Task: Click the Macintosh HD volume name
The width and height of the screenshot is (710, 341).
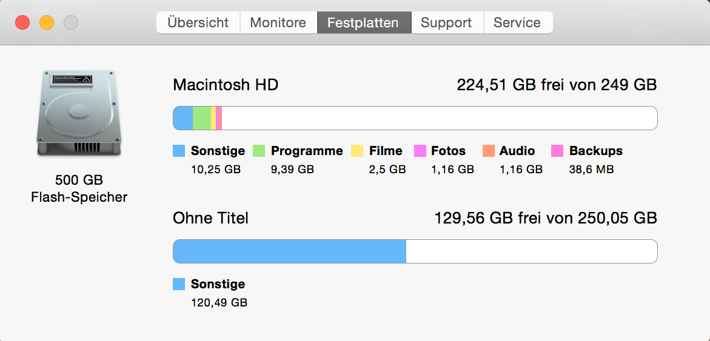Action: click(226, 85)
